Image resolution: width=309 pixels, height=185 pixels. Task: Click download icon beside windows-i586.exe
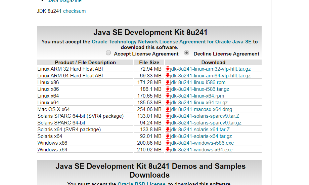pos(168,143)
